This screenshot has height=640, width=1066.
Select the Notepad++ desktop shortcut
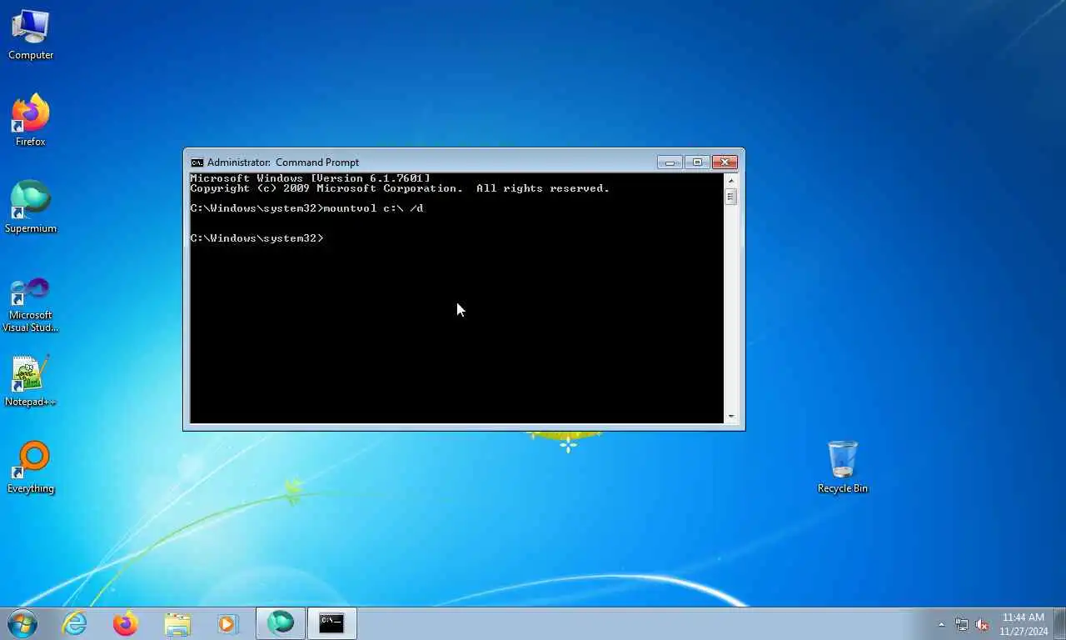[31, 382]
